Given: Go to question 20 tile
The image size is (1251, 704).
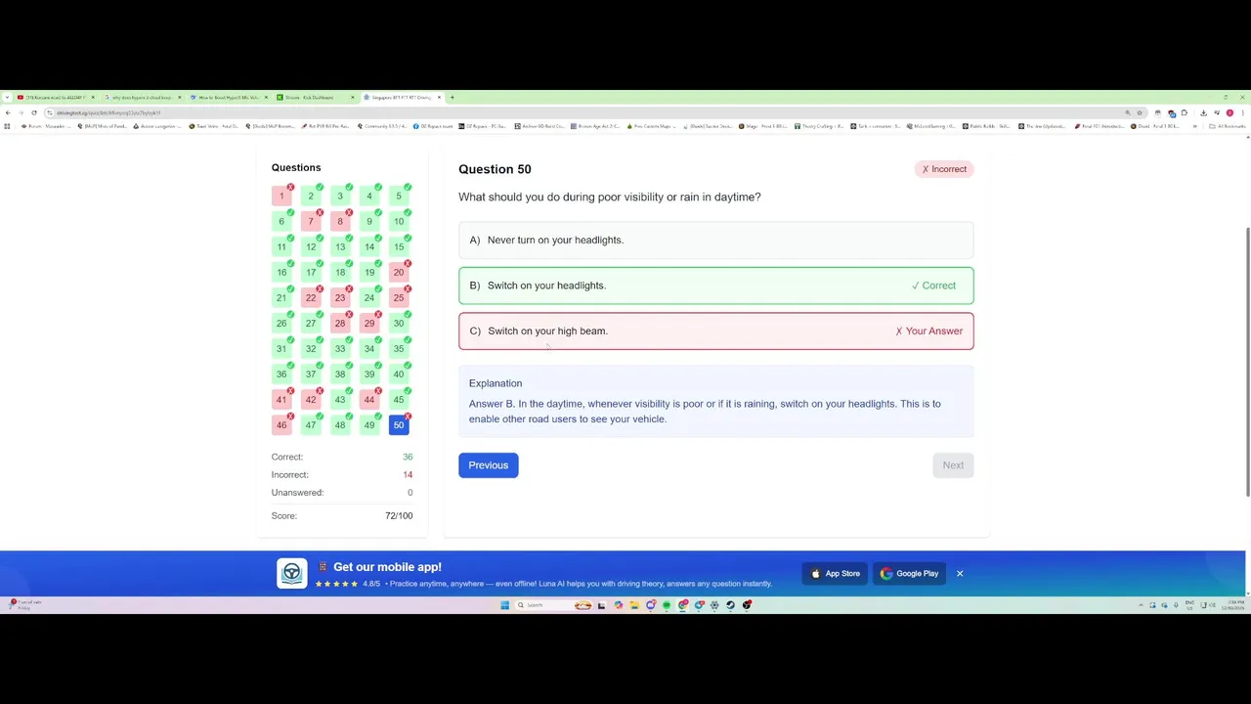Looking at the screenshot, I should pyautogui.click(x=399, y=272).
